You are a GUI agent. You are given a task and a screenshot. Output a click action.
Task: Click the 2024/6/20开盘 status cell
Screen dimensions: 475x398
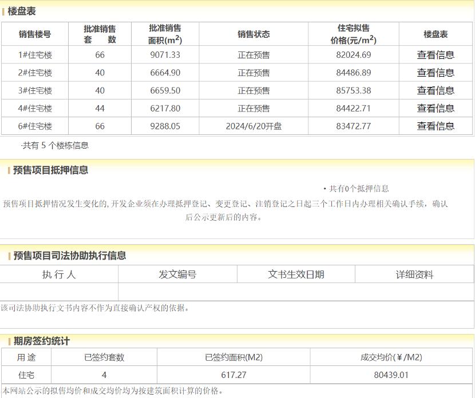tap(254, 126)
